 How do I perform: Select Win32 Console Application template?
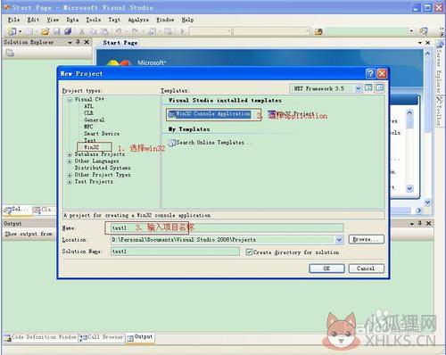click(x=210, y=114)
